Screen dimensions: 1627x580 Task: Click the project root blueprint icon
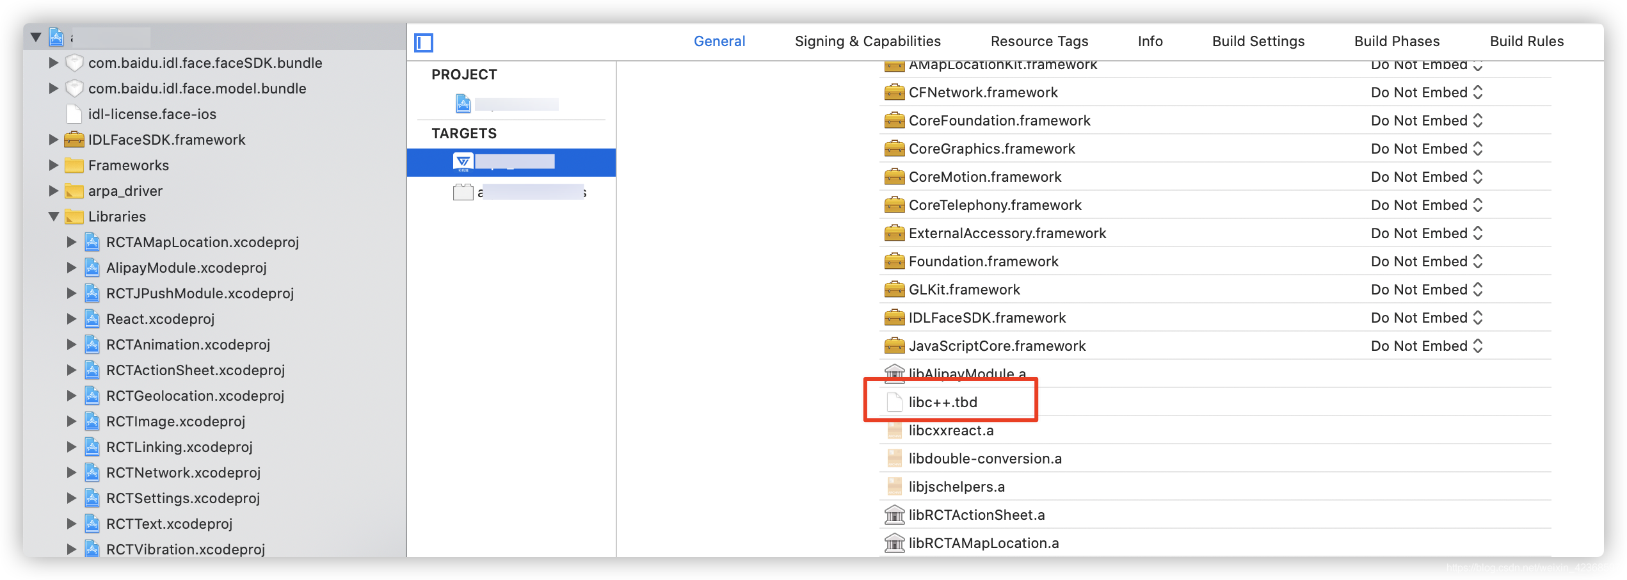[x=57, y=37]
